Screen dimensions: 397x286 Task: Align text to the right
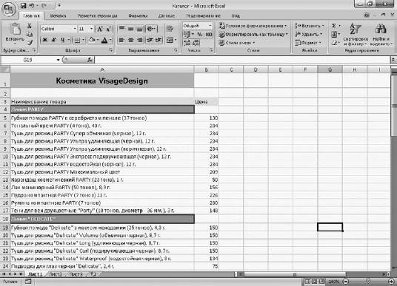139,40
